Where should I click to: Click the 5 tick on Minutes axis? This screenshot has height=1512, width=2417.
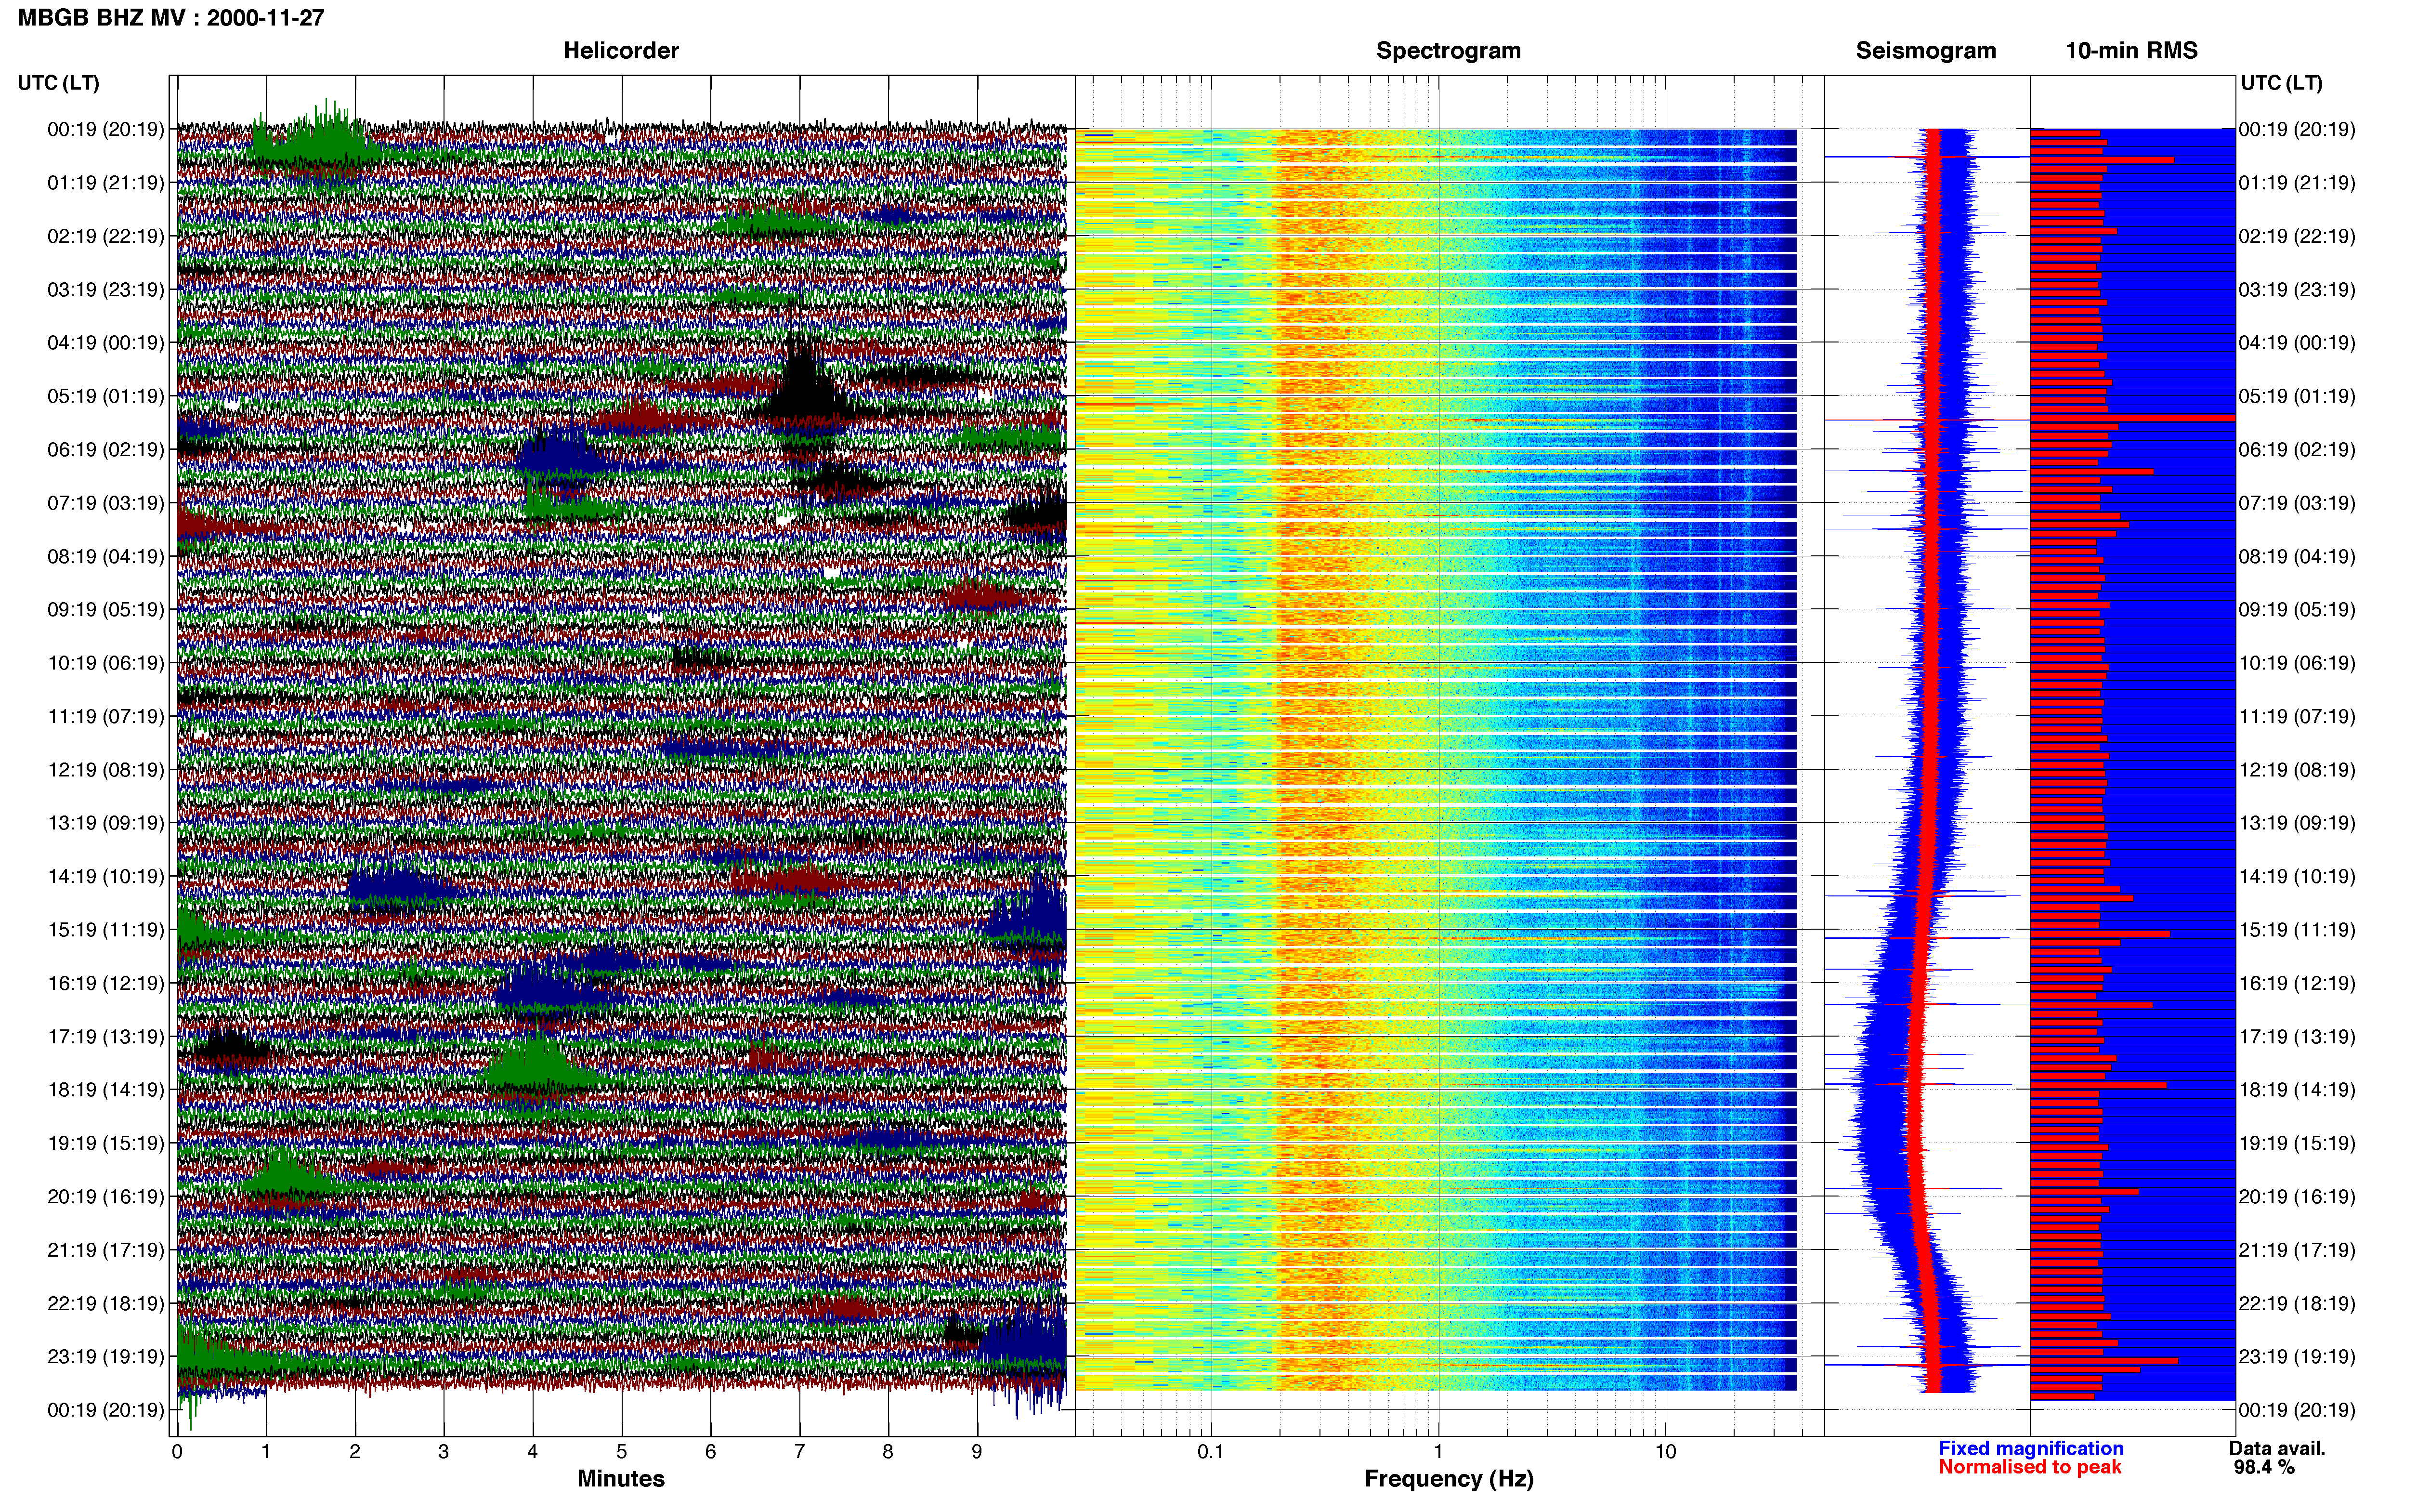tap(622, 1452)
